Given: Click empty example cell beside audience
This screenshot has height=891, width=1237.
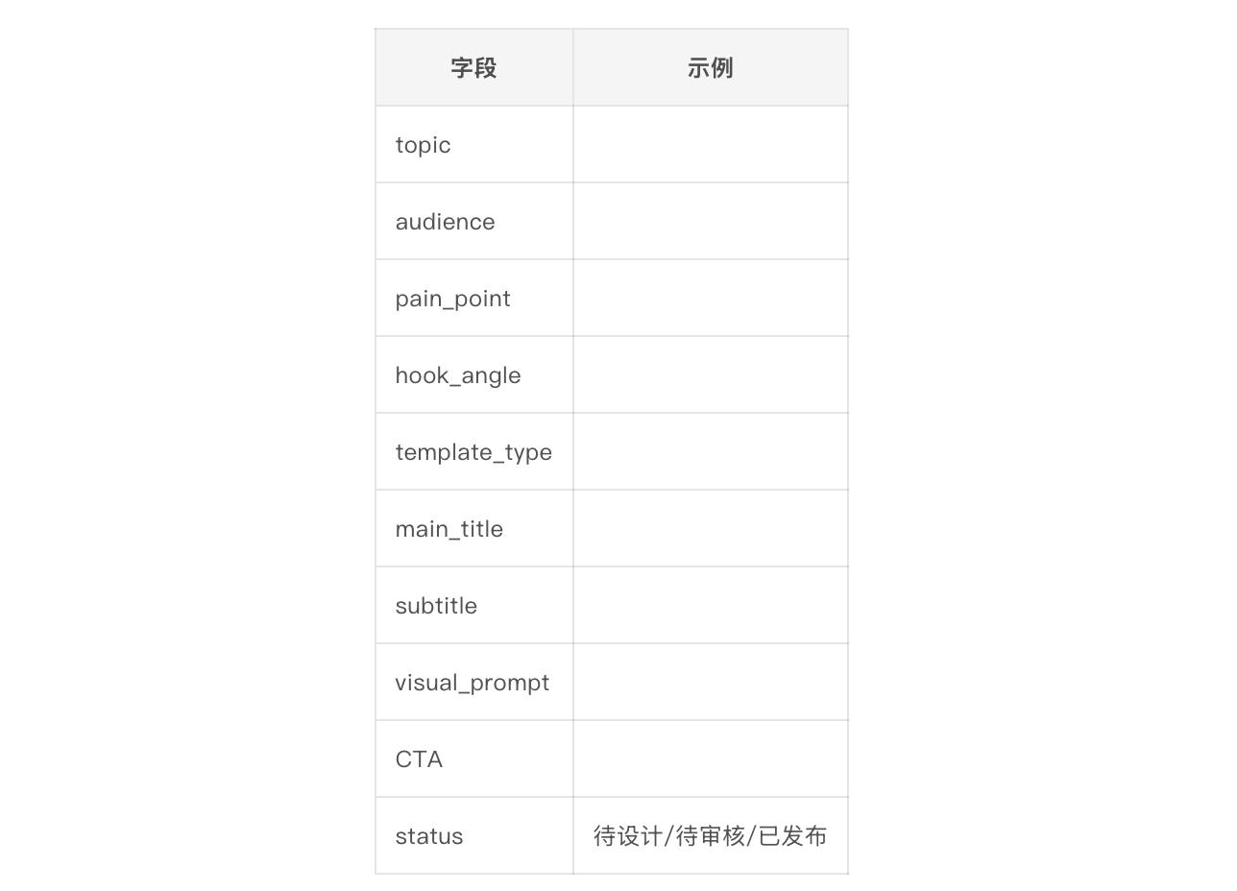Looking at the screenshot, I should (711, 221).
